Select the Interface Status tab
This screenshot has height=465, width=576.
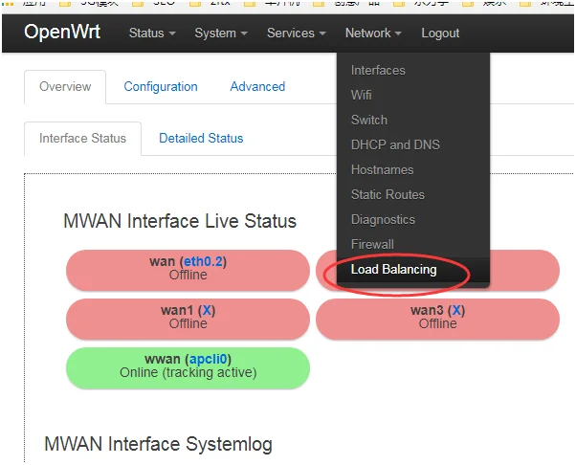pos(82,139)
